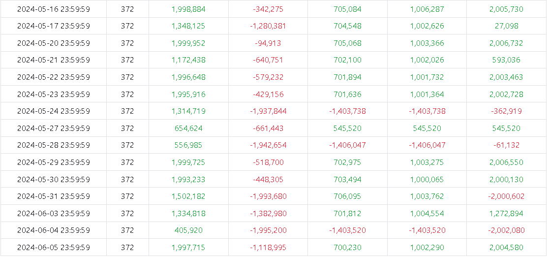548x257 pixels.
Task: Click the -362,919 cell
Action: pos(506,111)
